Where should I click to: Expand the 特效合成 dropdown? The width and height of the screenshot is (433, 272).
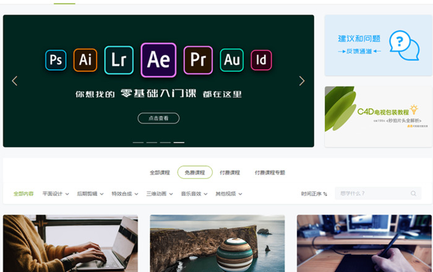125,193
